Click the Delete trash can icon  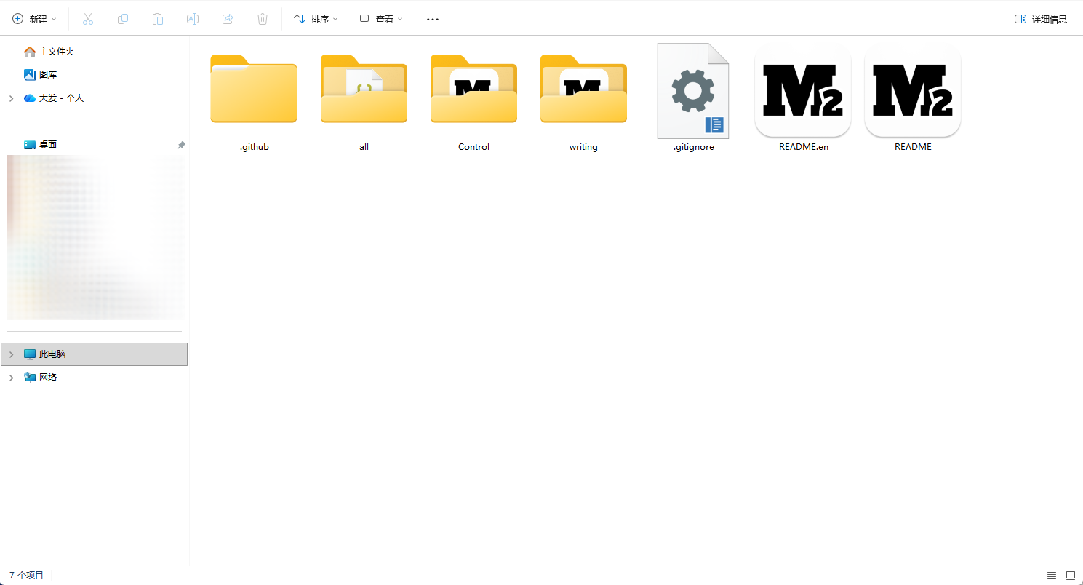263,19
